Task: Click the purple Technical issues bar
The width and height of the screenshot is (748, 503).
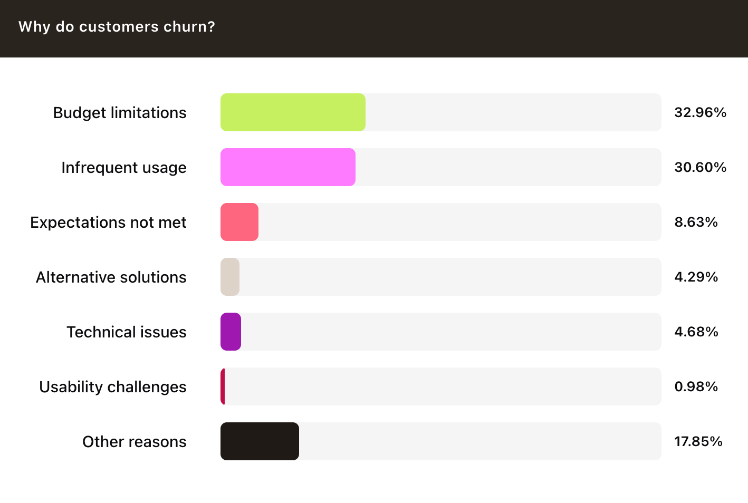Action: click(x=231, y=332)
